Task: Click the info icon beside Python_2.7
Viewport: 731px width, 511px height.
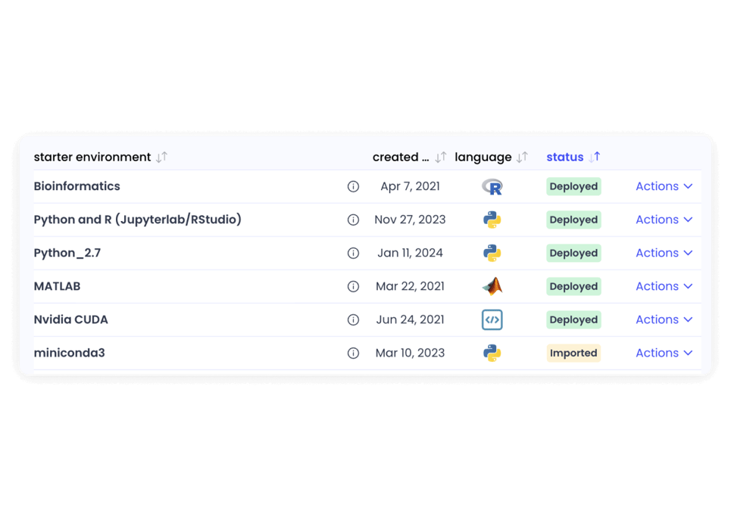Action: pyautogui.click(x=353, y=253)
